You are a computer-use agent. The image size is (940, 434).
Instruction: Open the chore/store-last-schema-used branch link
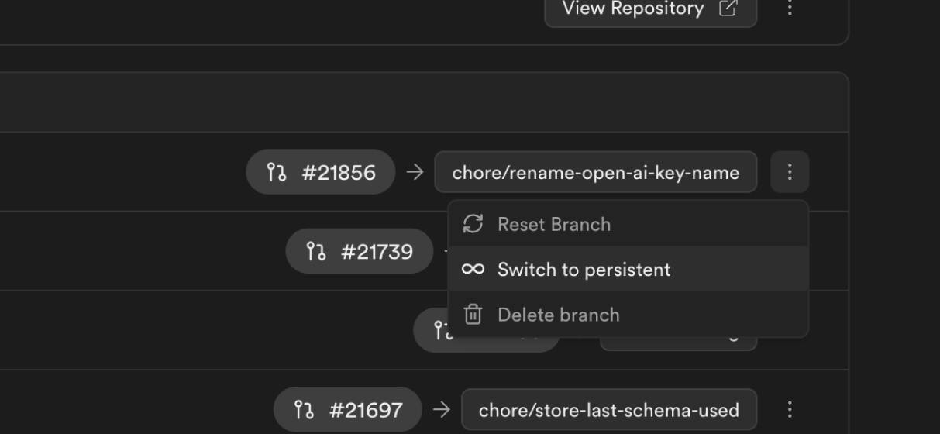click(x=609, y=409)
